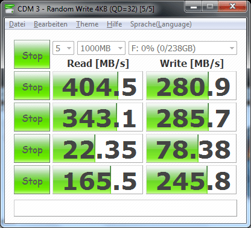
Task: Click the 245.8 write result
Action: [191, 180]
